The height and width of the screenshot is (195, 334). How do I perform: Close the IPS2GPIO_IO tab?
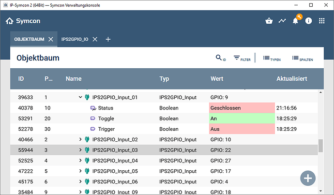[x=95, y=39]
